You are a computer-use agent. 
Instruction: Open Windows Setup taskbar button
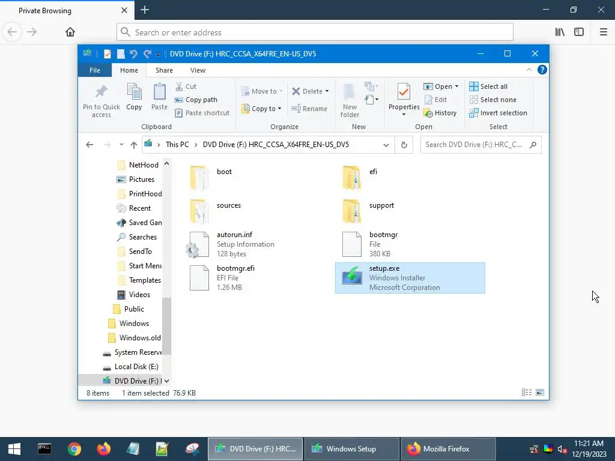coord(351,449)
